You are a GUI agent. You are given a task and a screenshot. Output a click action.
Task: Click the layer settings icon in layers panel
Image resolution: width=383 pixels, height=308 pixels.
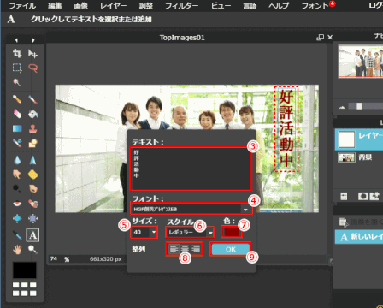344,196
